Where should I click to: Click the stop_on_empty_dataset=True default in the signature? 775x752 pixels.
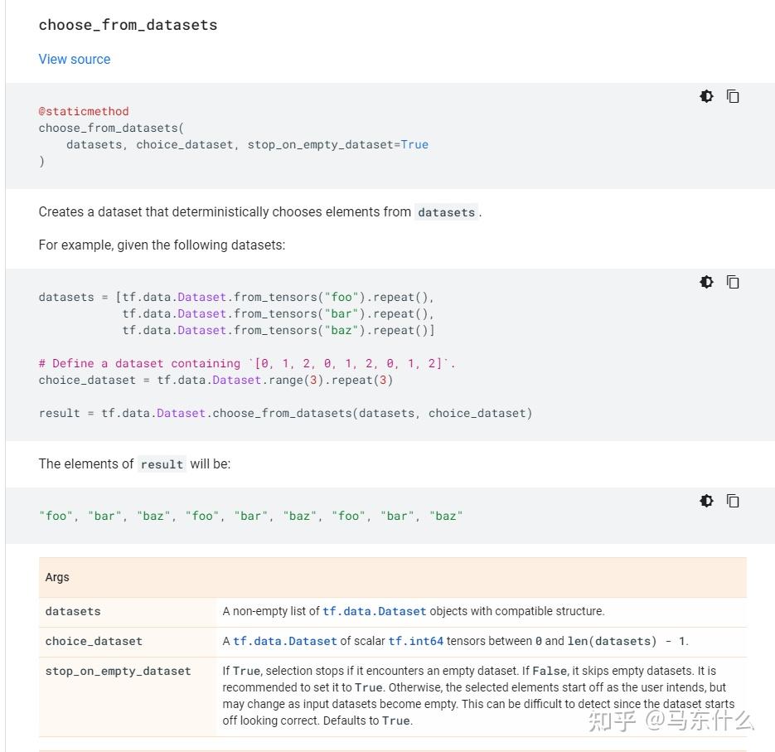click(x=338, y=144)
